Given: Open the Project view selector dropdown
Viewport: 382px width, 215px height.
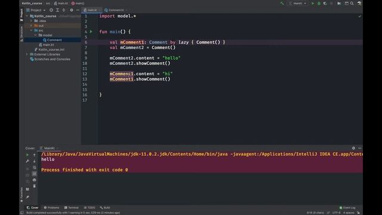Looking at the screenshot, I should (x=36, y=10).
